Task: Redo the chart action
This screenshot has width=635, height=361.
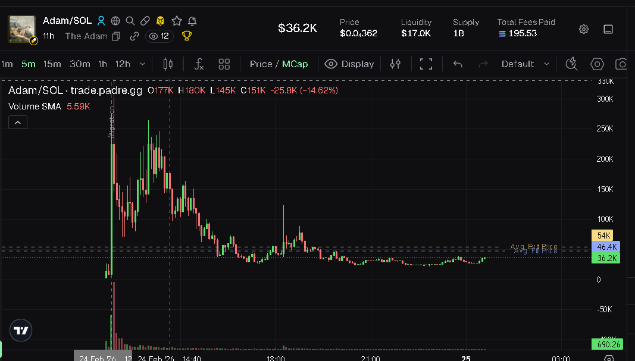Action: coord(483,64)
